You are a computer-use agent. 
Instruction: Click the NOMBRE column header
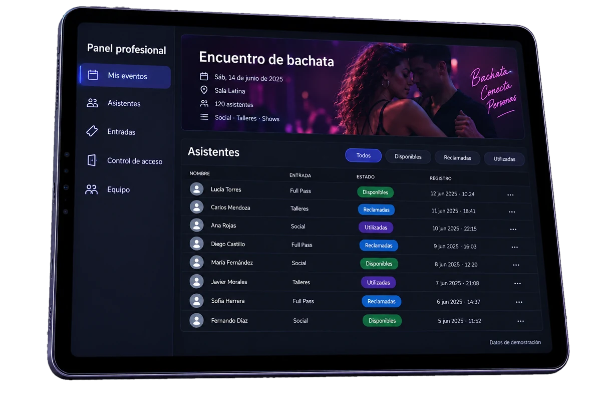pyautogui.click(x=200, y=173)
